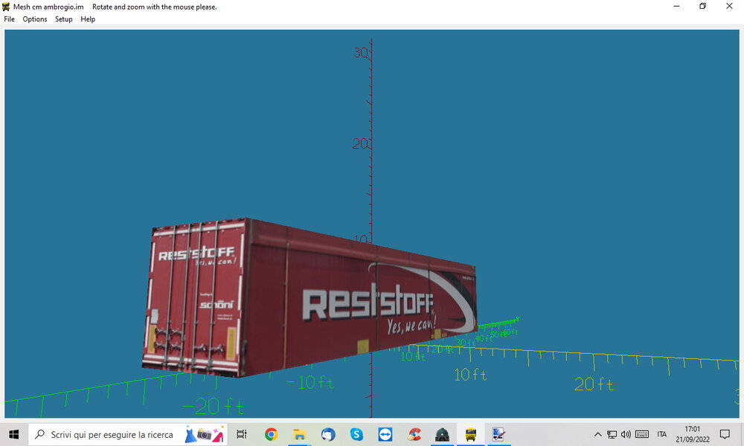744x446 pixels.
Task: Change ITA input language
Action: [662, 434]
